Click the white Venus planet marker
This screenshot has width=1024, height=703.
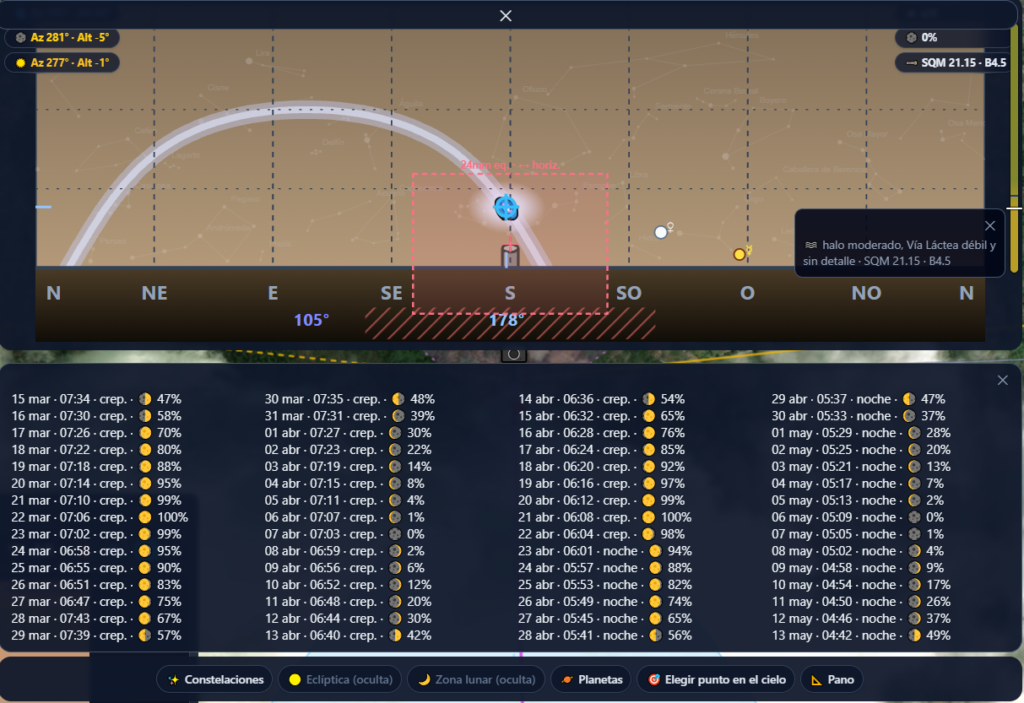[661, 232]
